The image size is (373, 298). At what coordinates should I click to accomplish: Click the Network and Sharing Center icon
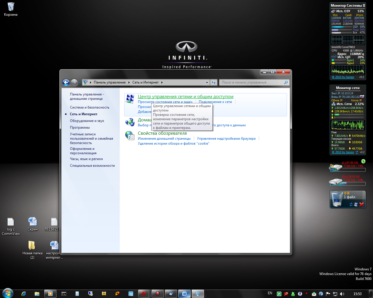[130, 99]
